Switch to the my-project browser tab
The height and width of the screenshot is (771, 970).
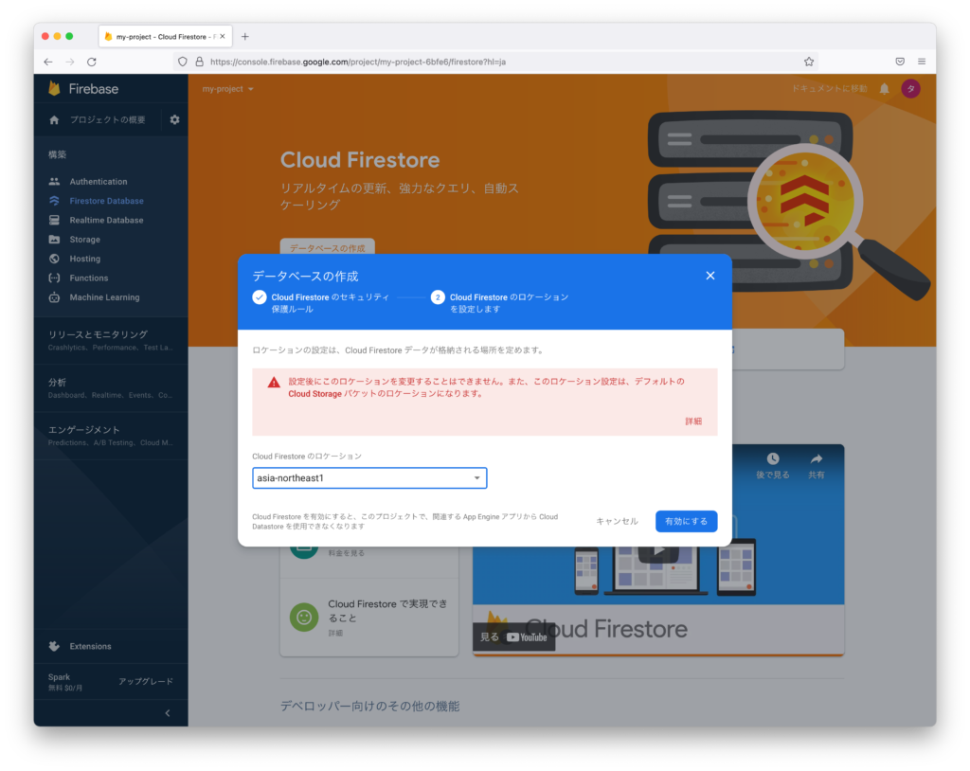coord(165,36)
